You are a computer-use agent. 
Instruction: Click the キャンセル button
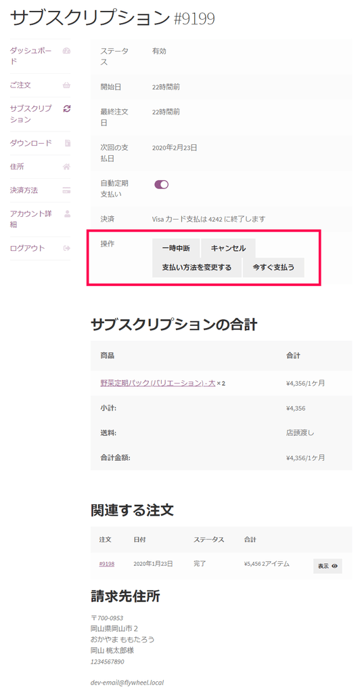coord(228,248)
